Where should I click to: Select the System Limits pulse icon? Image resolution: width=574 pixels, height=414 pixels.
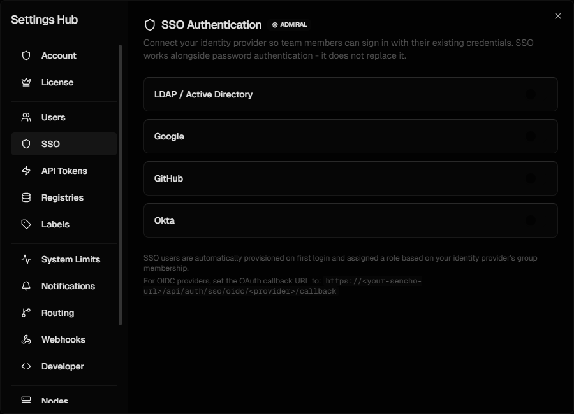point(26,259)
